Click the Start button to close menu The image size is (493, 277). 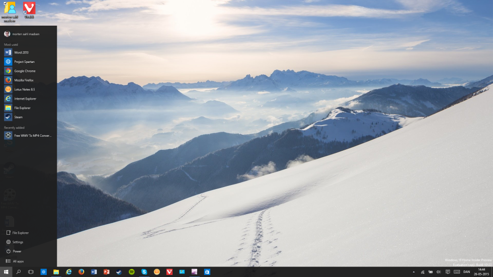point(6,272)
